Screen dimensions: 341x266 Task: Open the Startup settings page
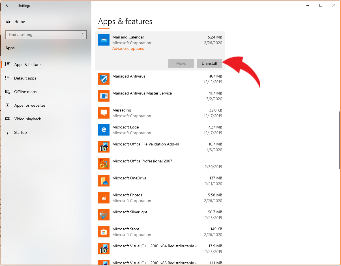point(20,132)
